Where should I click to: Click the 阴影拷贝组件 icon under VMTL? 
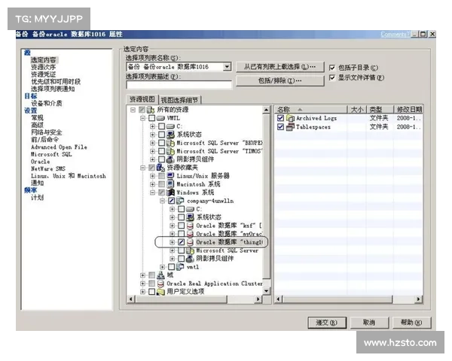[170, 159]
